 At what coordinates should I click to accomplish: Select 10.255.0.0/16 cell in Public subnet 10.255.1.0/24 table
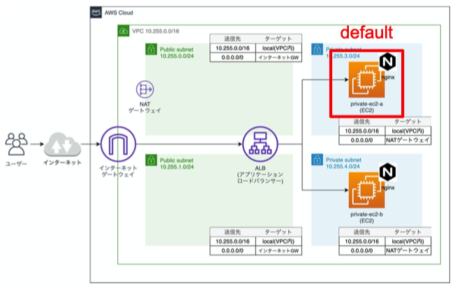click(x=232, y=241)
